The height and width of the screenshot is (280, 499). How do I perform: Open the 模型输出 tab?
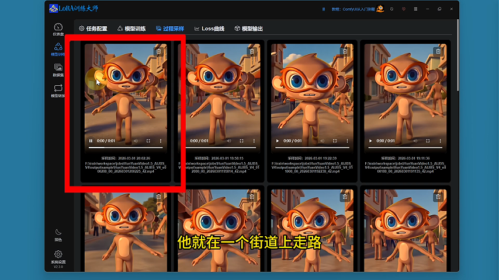(248, 29)
